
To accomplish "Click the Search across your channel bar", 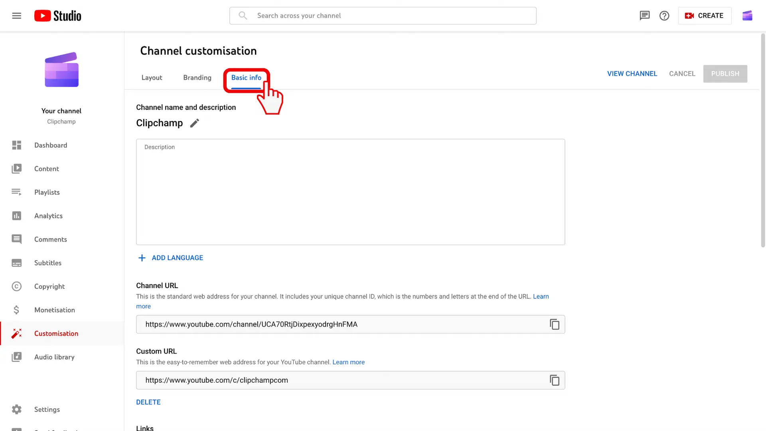I will (x=383, y=15).
